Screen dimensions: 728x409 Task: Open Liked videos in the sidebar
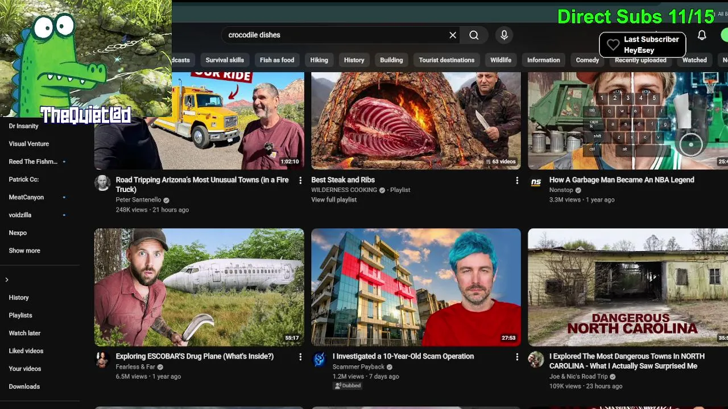point(26,351)
